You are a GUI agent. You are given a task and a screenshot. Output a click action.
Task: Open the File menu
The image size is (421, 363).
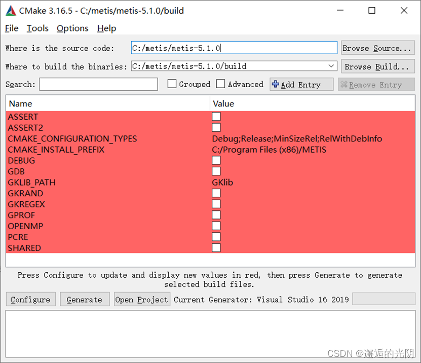(x=11, y=28)
